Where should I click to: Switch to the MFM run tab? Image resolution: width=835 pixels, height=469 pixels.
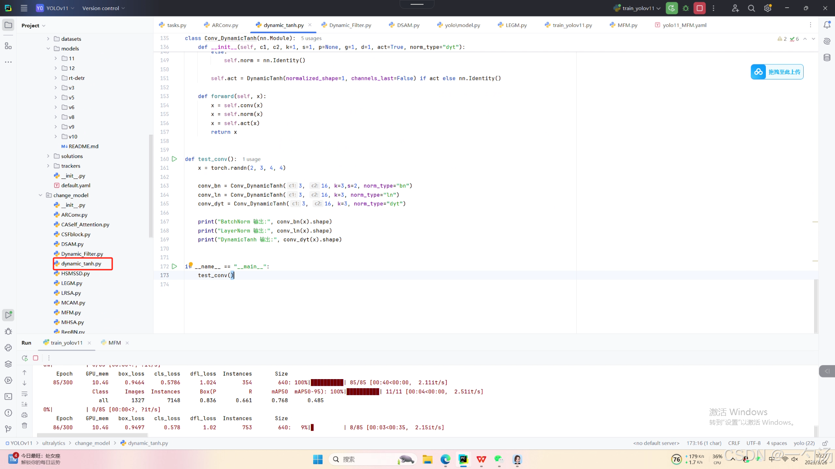tap(114, 343)
